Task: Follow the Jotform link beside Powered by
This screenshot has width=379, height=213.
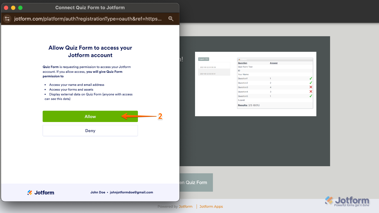Action: (186, 207)
